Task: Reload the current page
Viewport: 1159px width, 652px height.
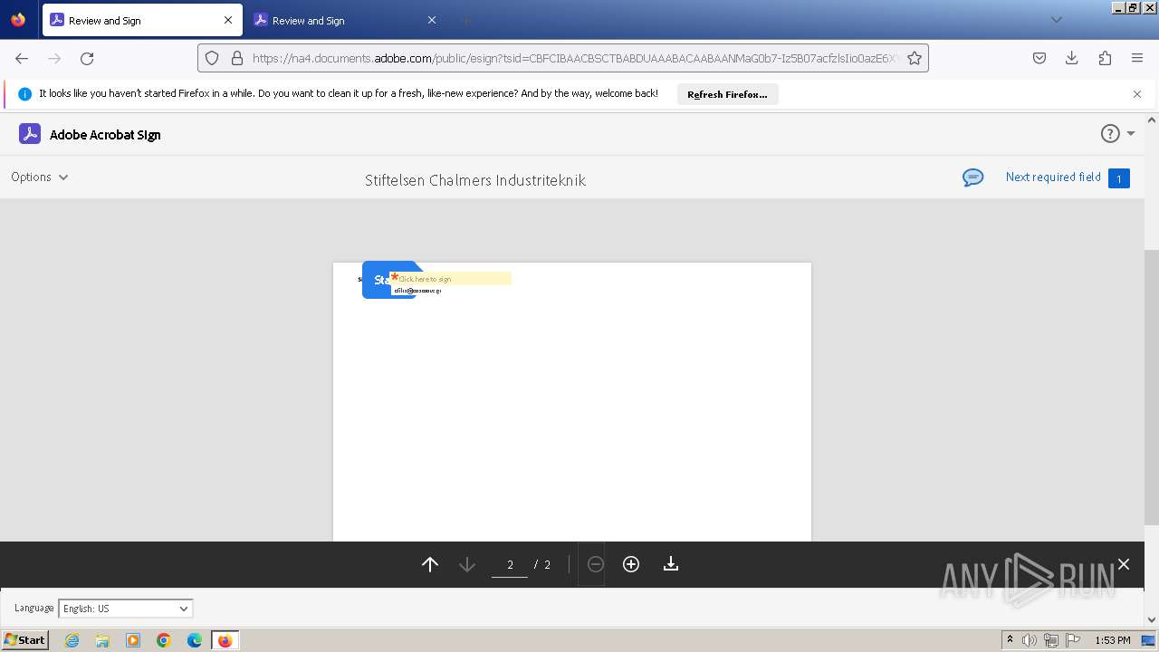Action: pos(87,58)
